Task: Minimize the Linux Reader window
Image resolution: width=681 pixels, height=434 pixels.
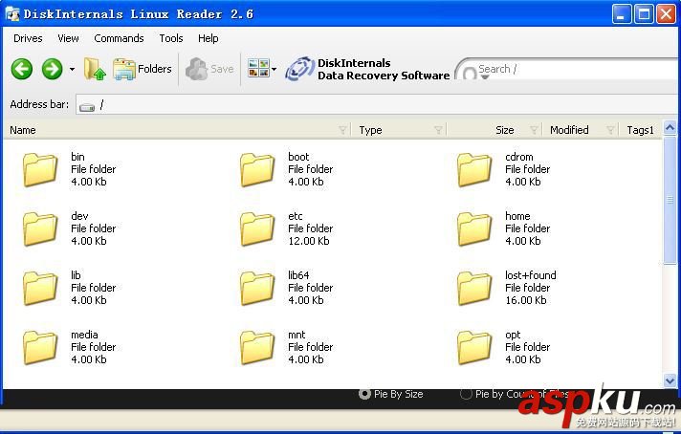Action: tap(622, 14)
